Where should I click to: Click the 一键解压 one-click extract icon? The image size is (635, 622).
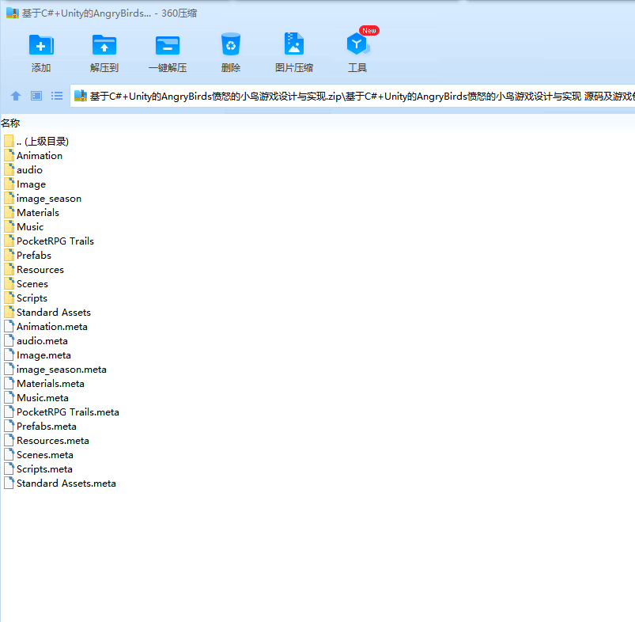click(168, 45)
